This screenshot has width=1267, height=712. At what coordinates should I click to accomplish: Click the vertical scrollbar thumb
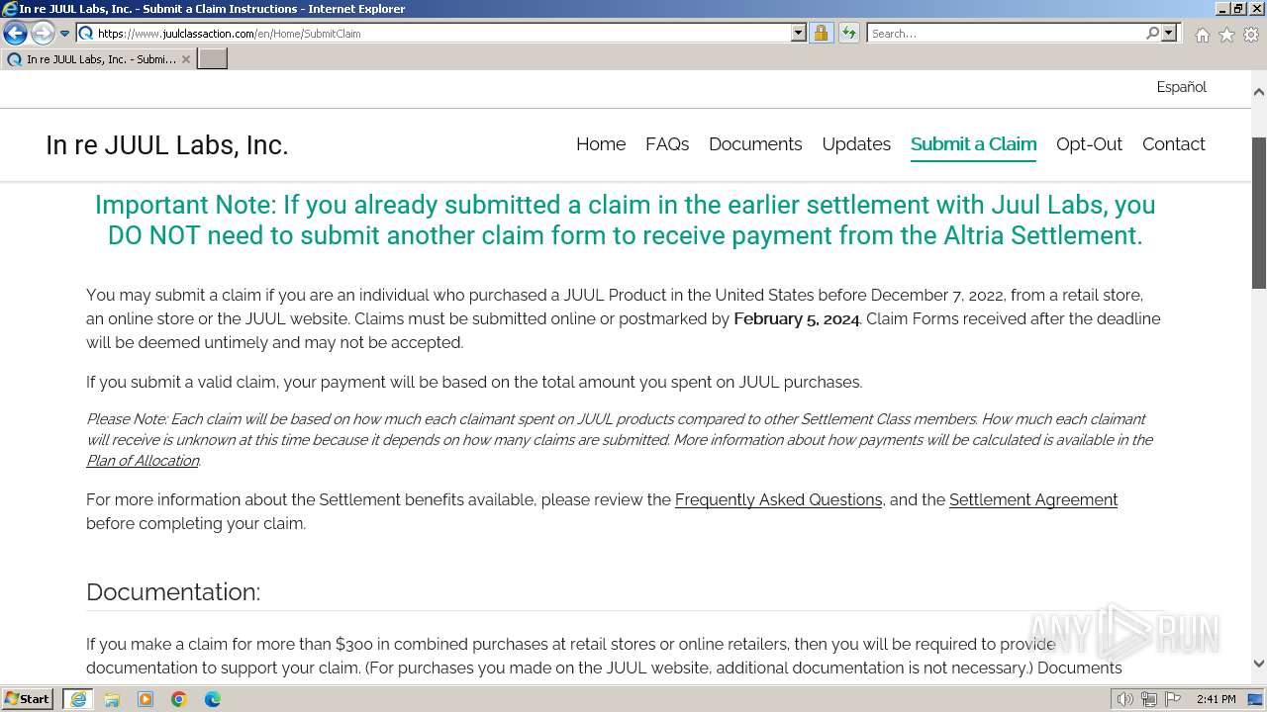(x=1258, y=214)
